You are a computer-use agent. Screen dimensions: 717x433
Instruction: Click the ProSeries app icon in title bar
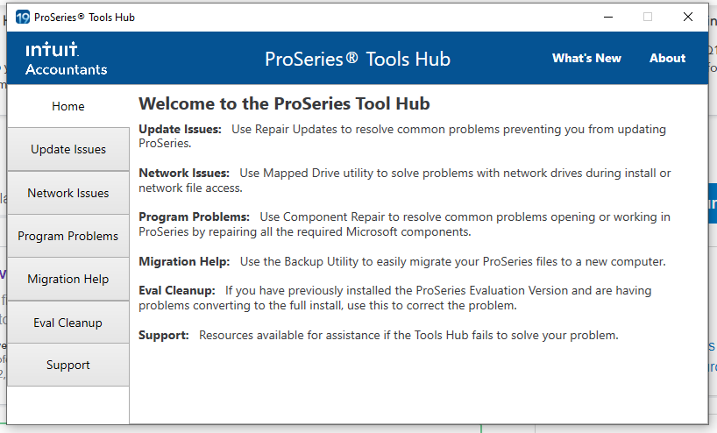point(22,18)
